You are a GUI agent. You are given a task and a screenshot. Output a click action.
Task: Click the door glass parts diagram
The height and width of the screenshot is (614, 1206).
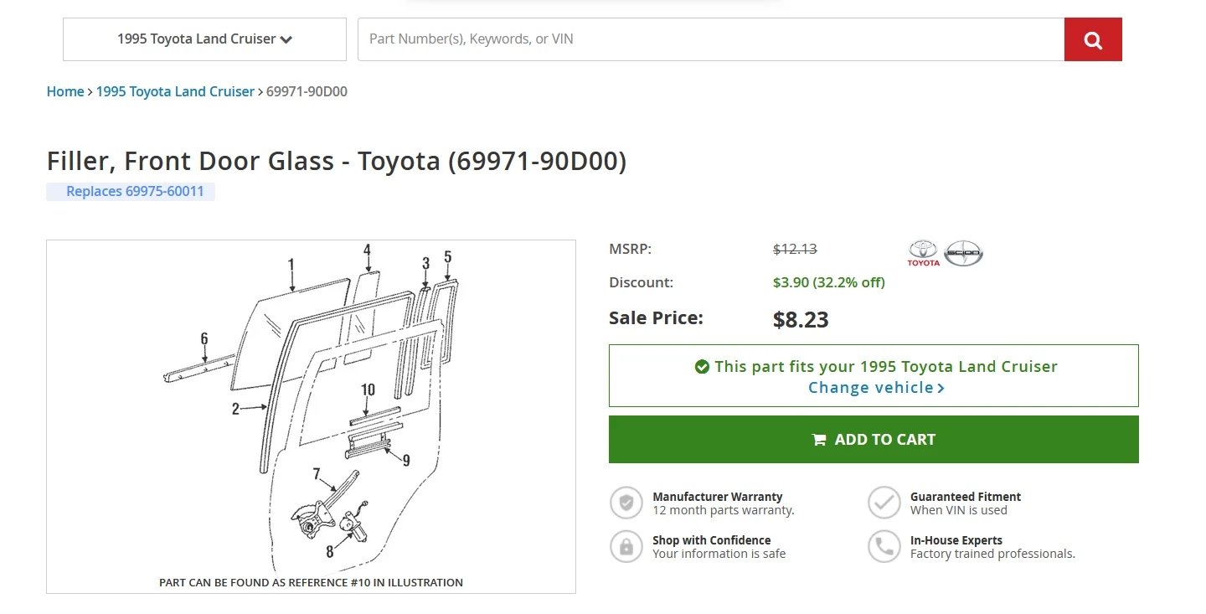click(x=311, y=410)
